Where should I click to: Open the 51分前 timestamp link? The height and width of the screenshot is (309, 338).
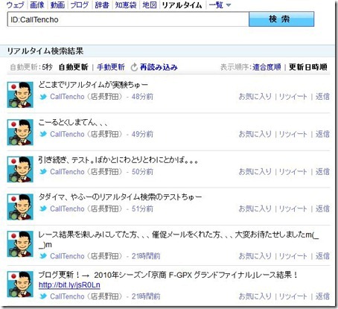(x=142, y=208)
